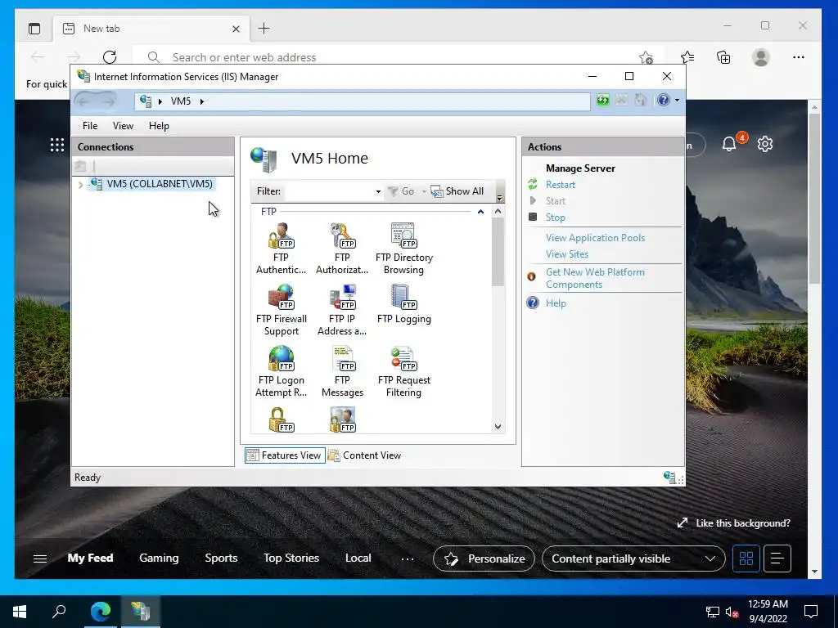Switch to Content View tab

pos(365,455)
